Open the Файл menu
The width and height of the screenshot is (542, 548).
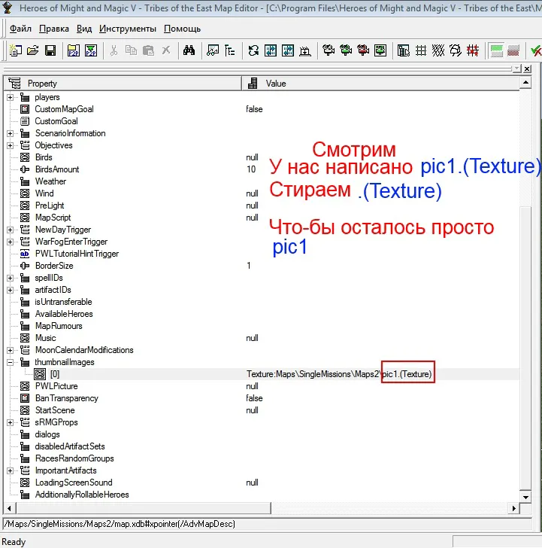[x=20, y=29]
